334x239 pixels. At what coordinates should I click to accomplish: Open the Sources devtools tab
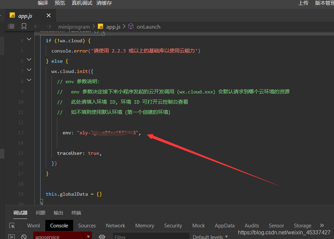click(87, 226)
